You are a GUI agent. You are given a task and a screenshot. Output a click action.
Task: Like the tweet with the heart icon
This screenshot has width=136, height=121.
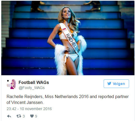point(32,116)
